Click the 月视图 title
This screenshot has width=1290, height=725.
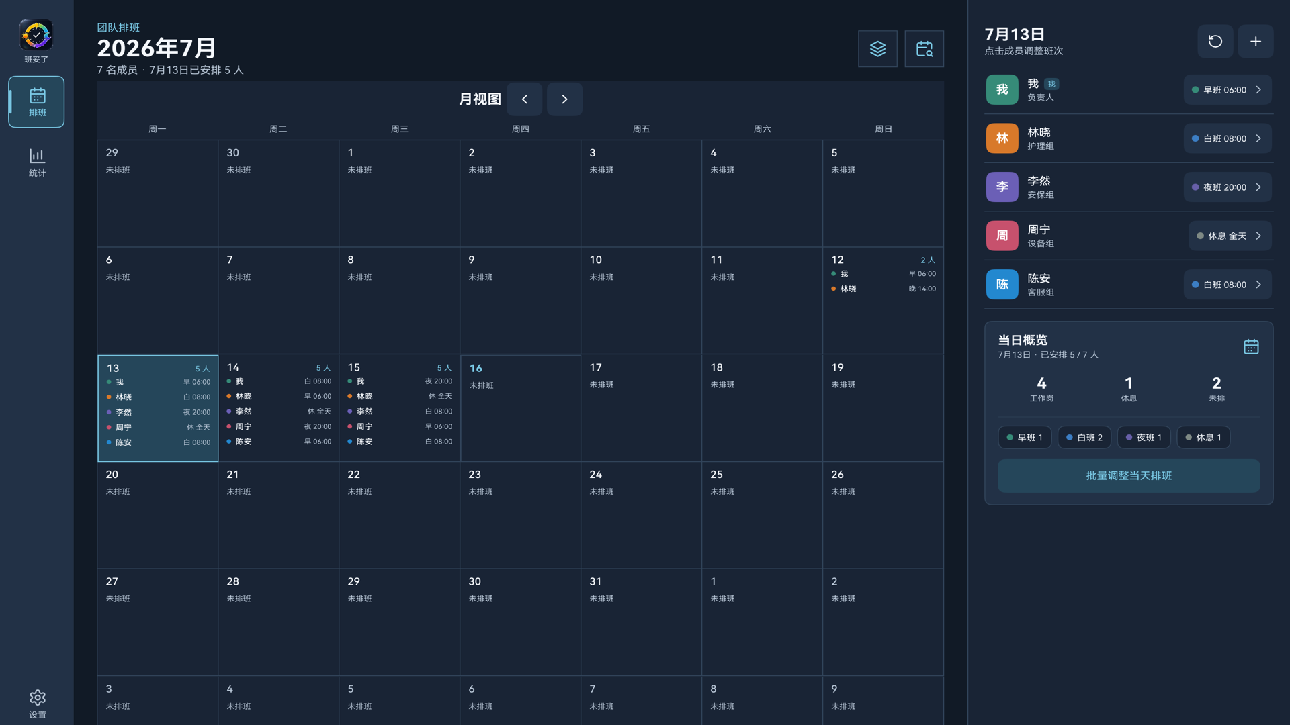click(480, 99)
